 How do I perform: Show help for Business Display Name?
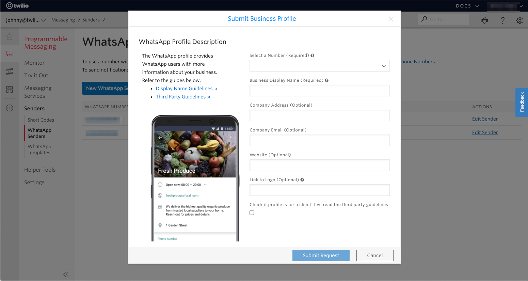[x=326, y=80]
